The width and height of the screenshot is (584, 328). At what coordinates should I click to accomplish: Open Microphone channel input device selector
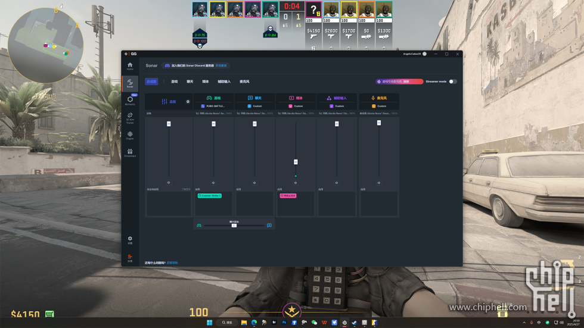(379, 114)
